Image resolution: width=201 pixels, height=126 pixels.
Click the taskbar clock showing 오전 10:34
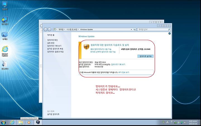click(193, 123)
